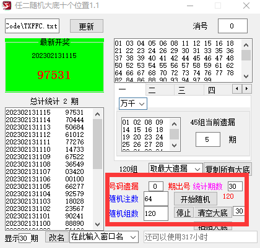Image resolution: width=260 pixels, height=248 pixels.
Task: Open the 在此输入窗口名 combo box
Action: coord(103,237)
